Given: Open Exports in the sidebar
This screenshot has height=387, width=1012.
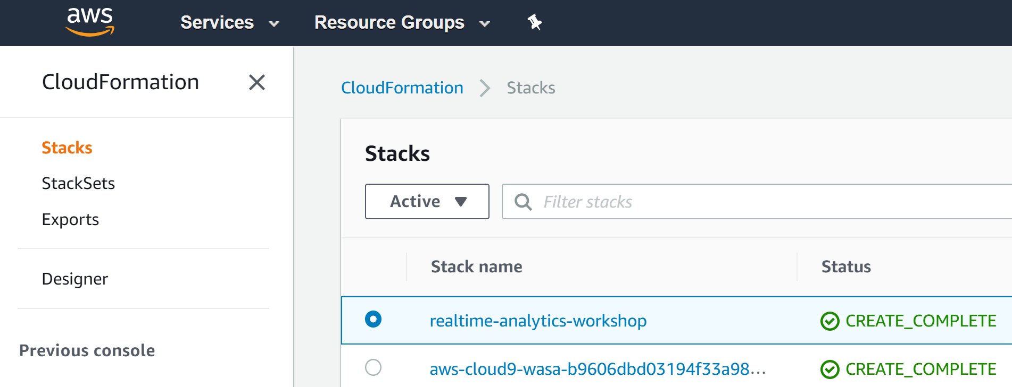Looking at the screenshot, I should coord(70,220).
